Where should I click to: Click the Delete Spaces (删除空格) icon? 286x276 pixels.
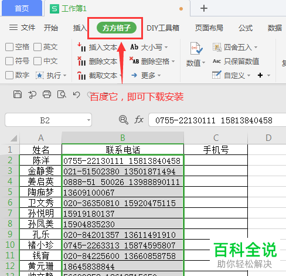click(134, 60)
